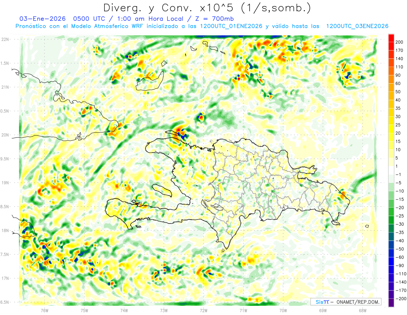Viewport: 407px width, 315px height.
Task: Click the 73W longitude label
Action: click(164, 310)
